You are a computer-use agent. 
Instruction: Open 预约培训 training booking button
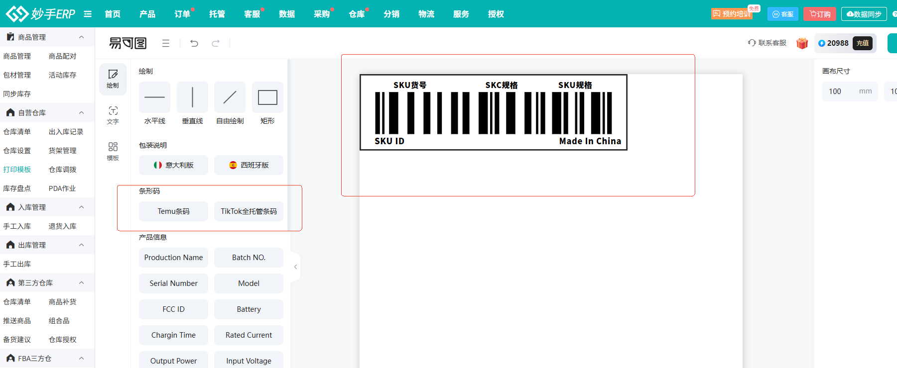[732, 14]
